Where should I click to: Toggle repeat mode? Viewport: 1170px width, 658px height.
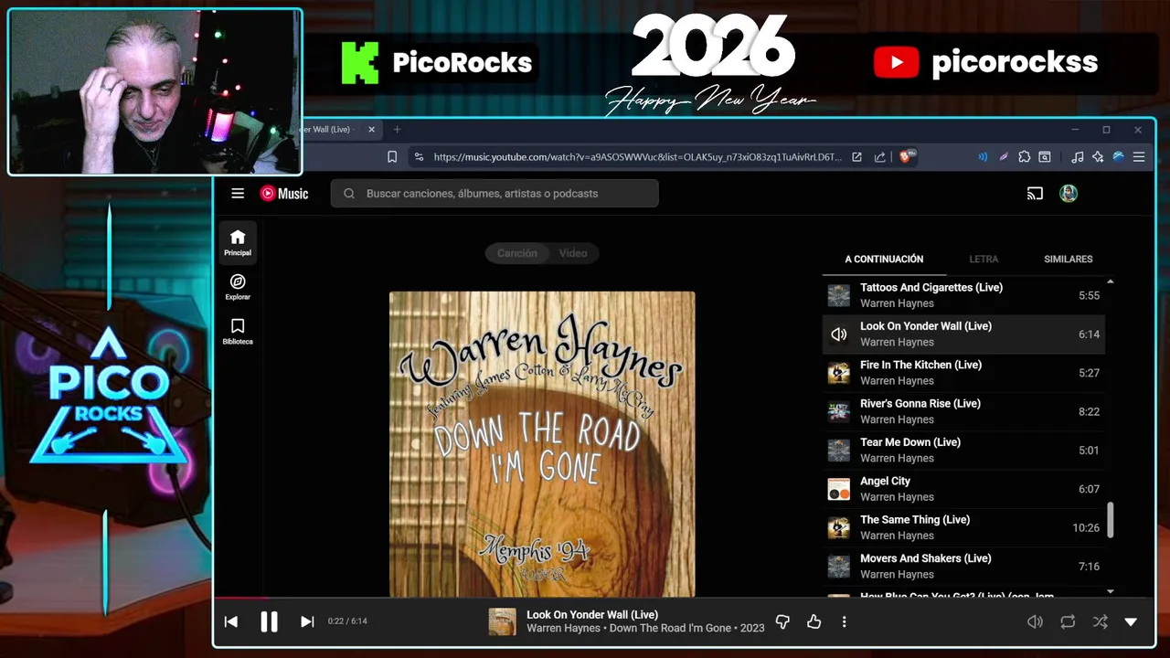[1068, 621]
